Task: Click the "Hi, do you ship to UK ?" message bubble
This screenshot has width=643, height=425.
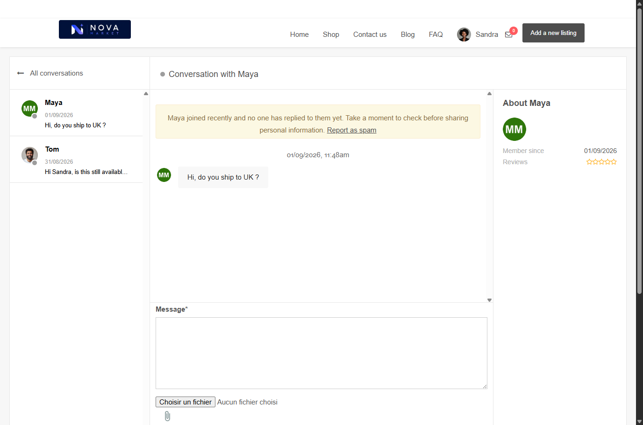Action: 223,177
